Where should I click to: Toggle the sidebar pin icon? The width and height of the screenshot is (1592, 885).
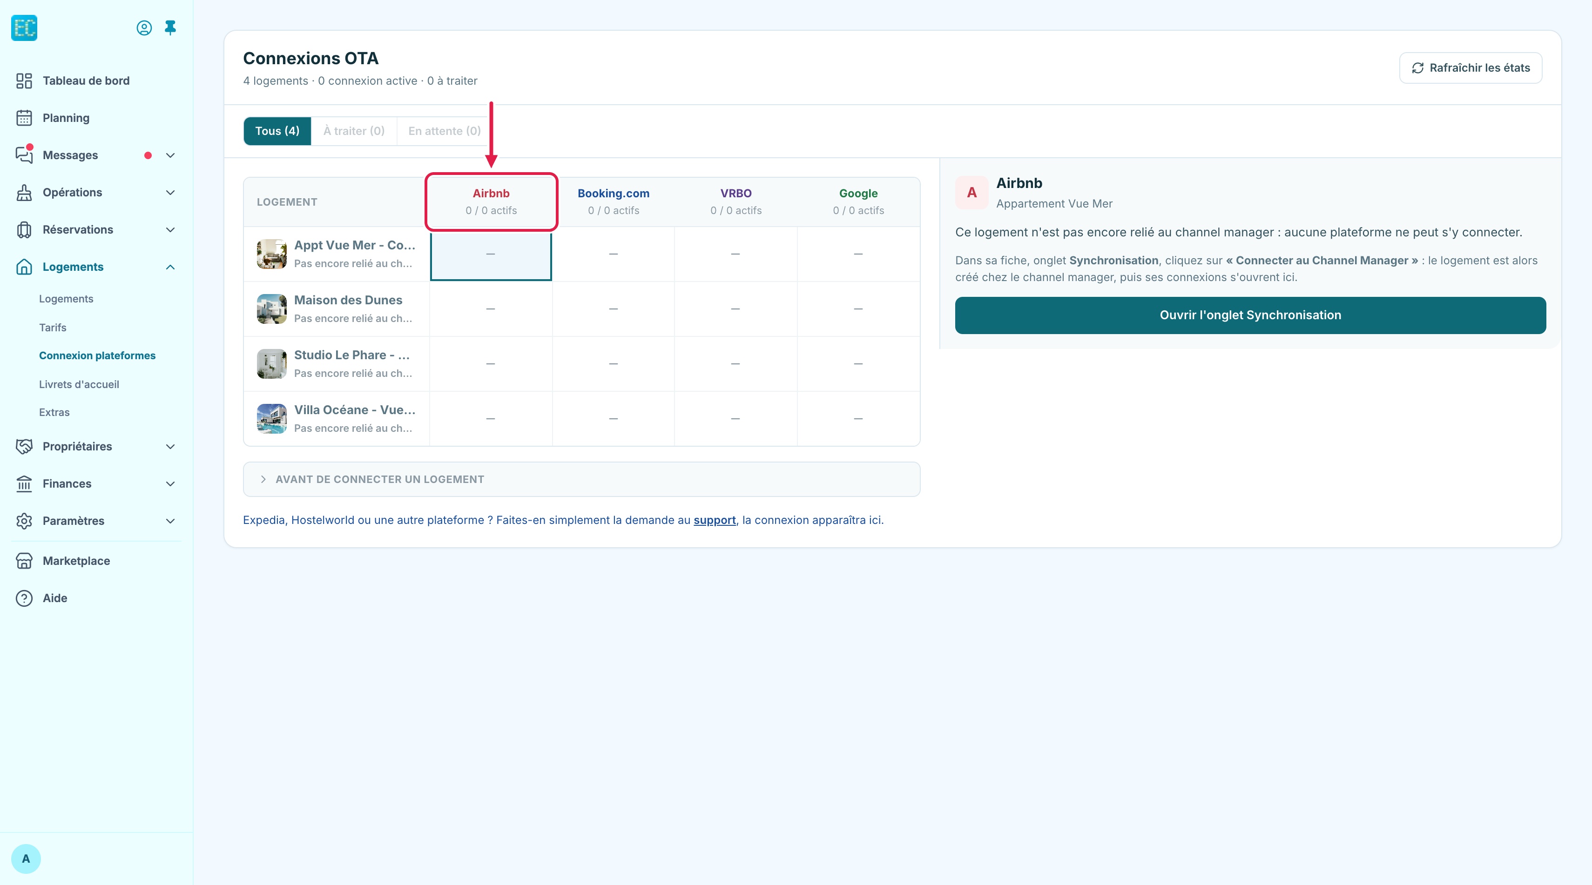(170, 28)
